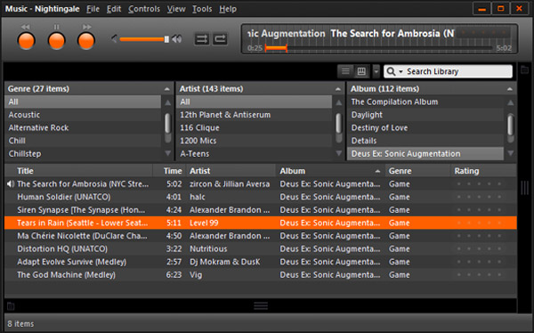
Task: Click the previous track button
Action: [26, 41]
